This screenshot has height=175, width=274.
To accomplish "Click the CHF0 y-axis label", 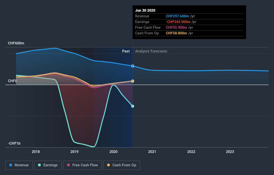I will (x=12, y=81).
